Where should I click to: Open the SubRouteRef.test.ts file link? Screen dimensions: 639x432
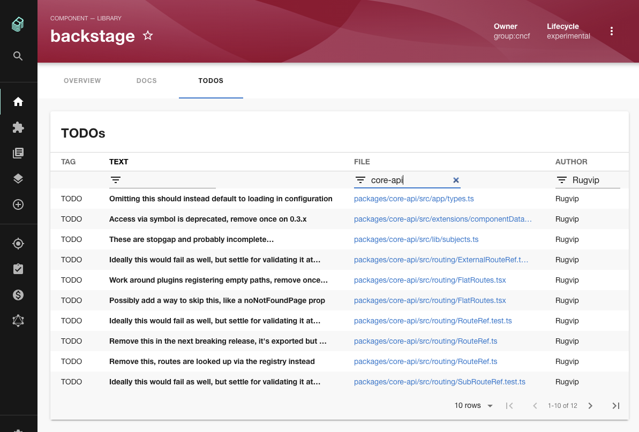click(x=440, y=382)
